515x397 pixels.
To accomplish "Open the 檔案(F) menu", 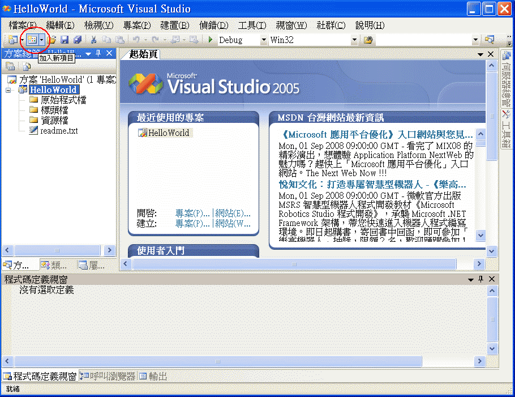I will click(23, 25).
